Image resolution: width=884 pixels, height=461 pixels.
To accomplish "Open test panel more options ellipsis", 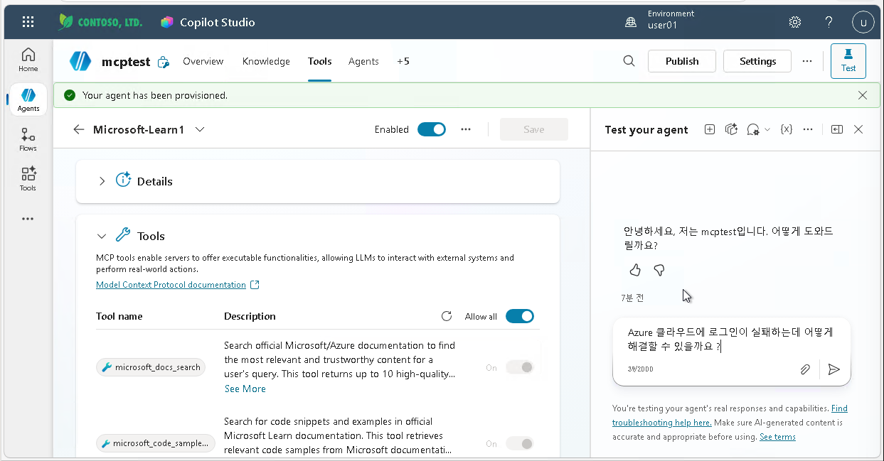I will 808,129.
